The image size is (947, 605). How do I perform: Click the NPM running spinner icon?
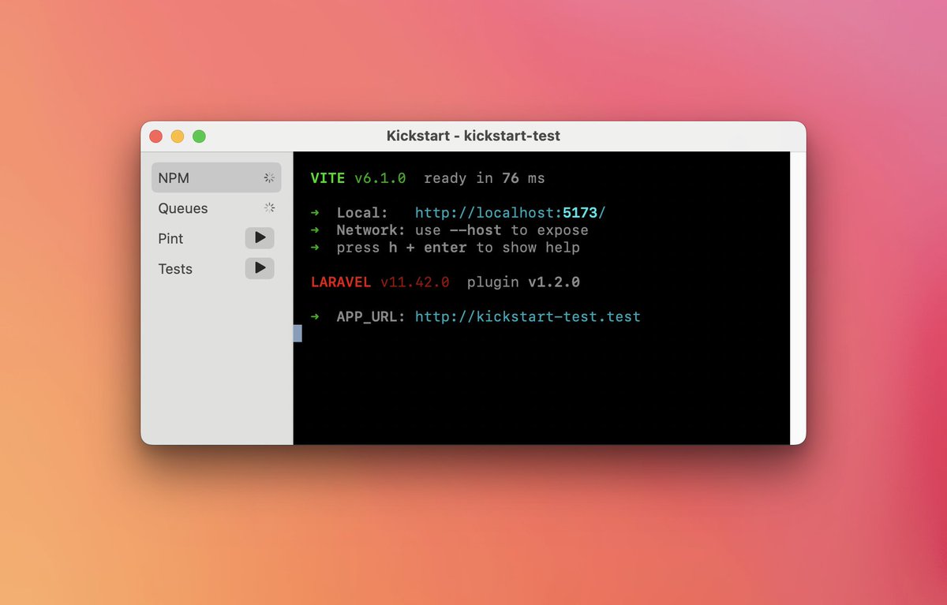[x=269, y=178]
